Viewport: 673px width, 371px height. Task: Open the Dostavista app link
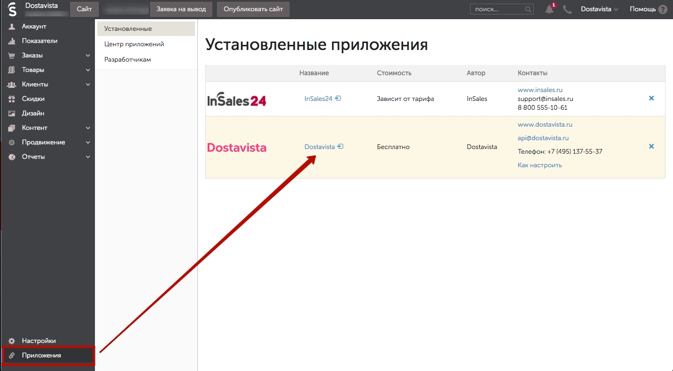click(x=319, y=147)
